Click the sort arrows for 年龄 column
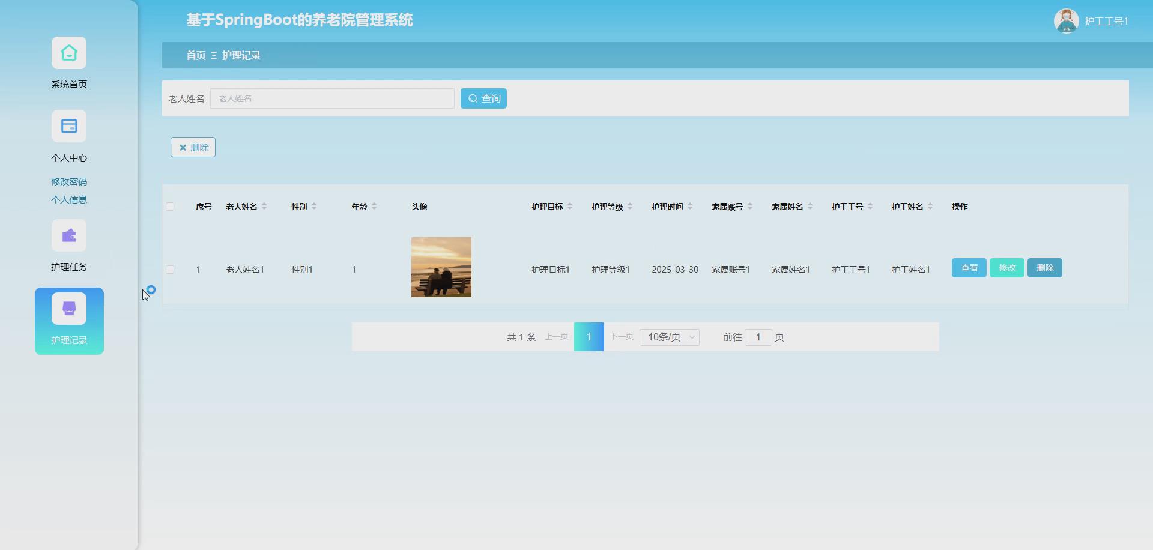The height and width of the screenshot is (550, 1153). tap(374, 207)
